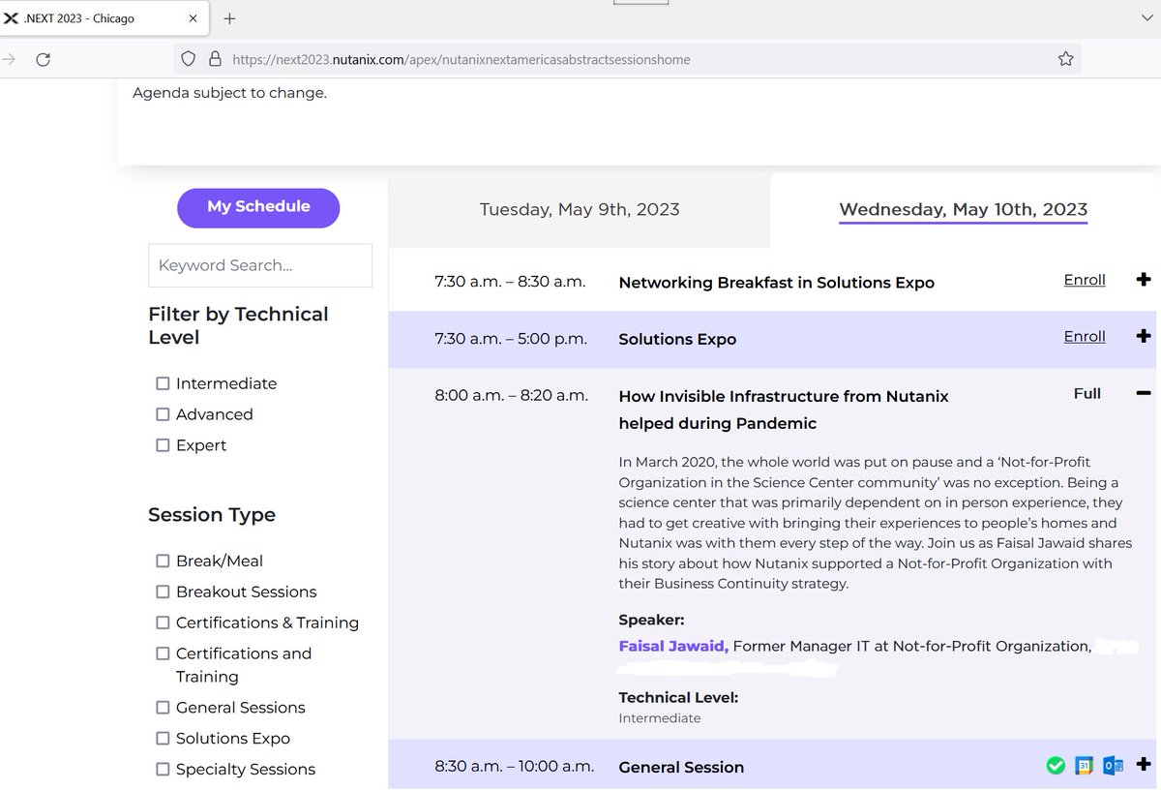The height and width of the screenshot is (790, 1161).
Task: Click the lock site security icon
Action: (x=216, y=59)
